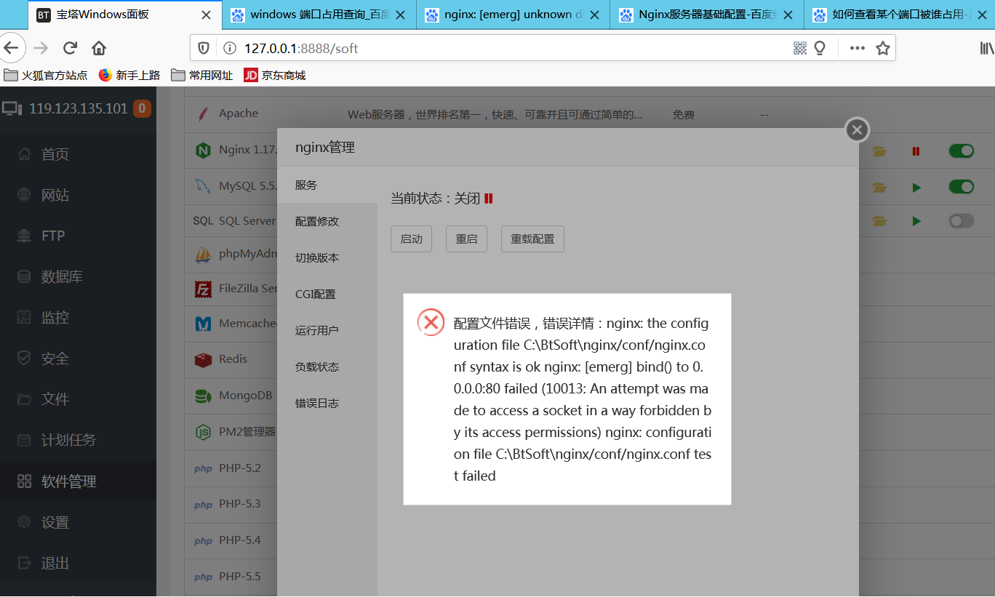Open the tracking protection shield icon
This screenshot has height=597, width=995.
point(204,48)
